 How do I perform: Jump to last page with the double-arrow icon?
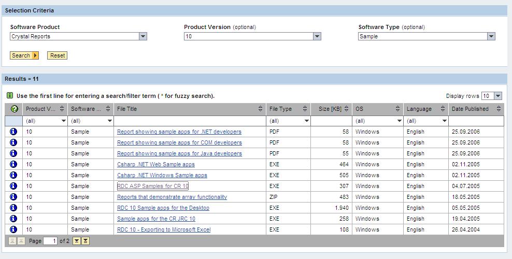coord(85,241)
